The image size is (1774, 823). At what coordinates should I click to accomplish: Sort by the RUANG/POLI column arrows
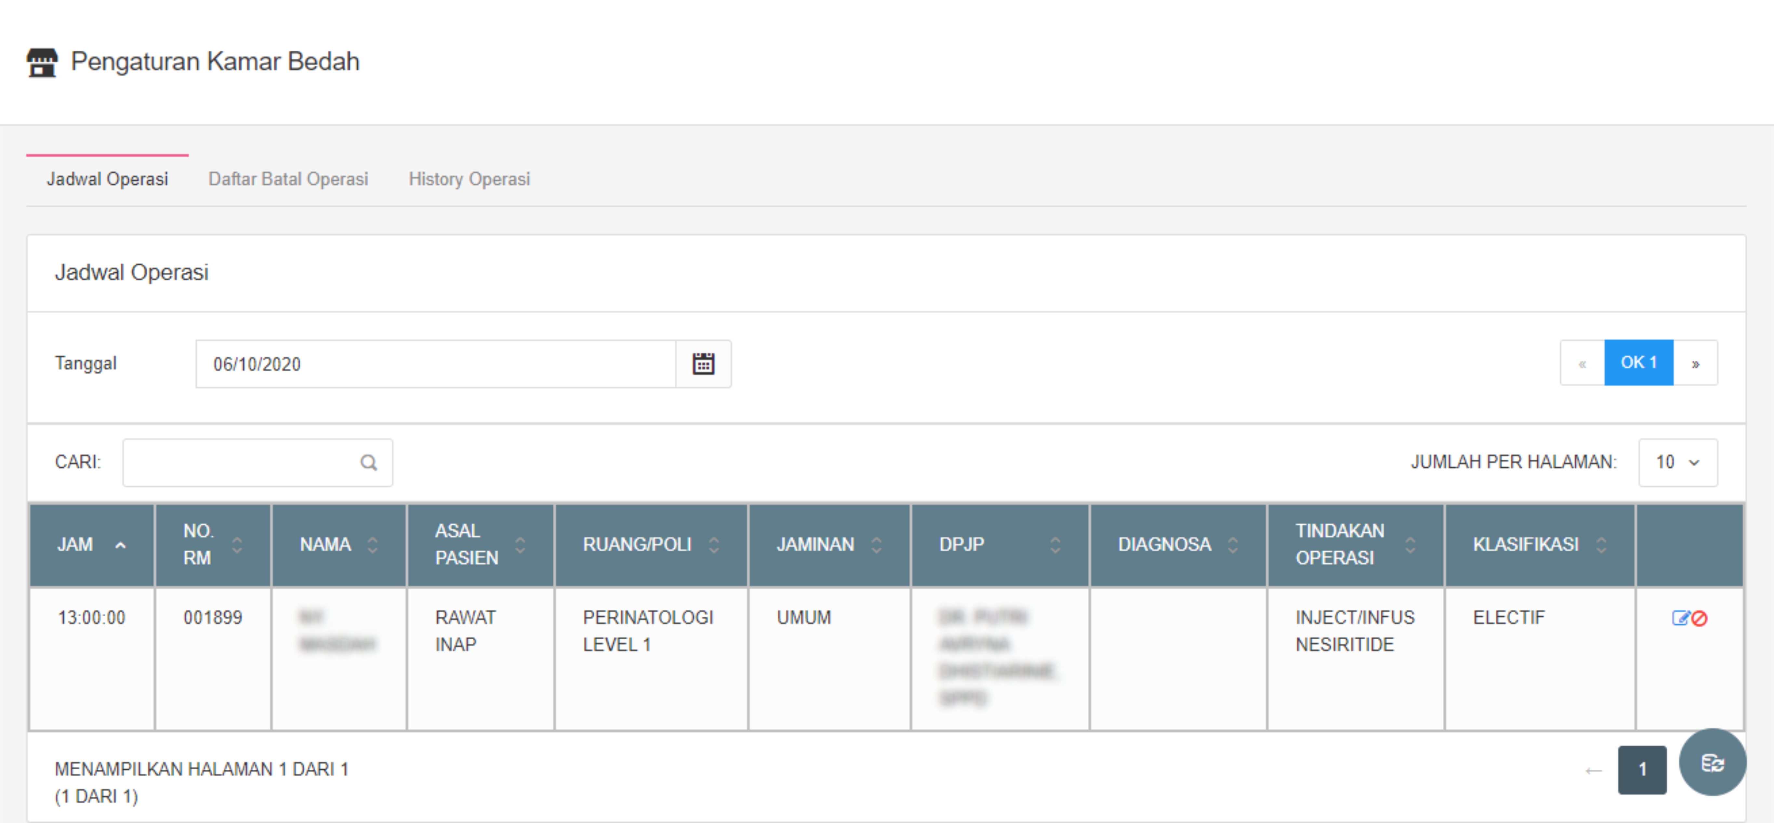pyautogui.click(x=714, y=545)
